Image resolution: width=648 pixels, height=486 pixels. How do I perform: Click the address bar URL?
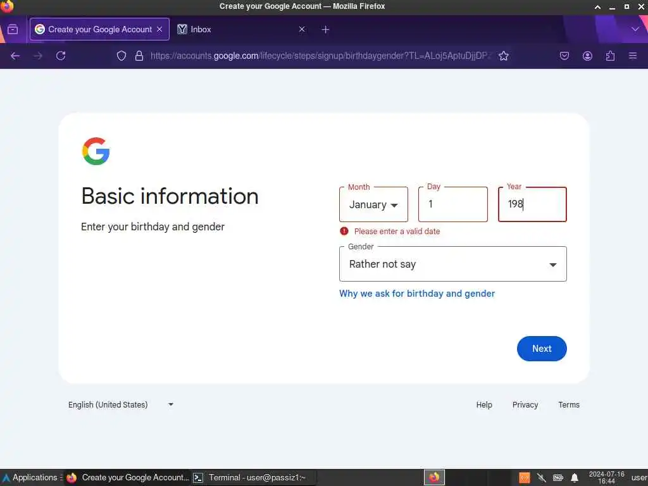(320, 56)
